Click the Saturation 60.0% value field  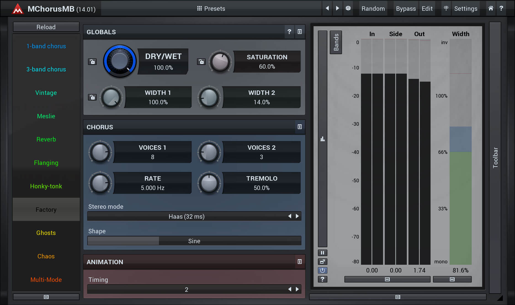point(267,66)
